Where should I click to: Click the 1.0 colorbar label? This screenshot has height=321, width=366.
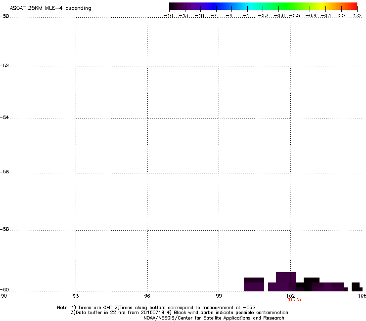pos(357,16)
